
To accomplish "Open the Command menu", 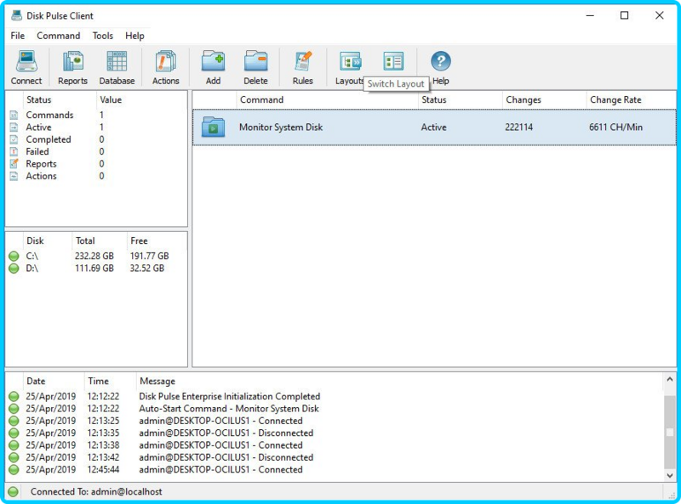I will (59, 36).
